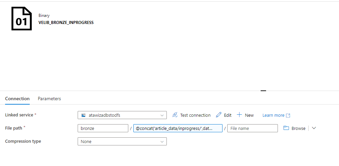339x166 pixels.
Task: Click the external-link icon beside Learn more
Action: coord(288,115)
